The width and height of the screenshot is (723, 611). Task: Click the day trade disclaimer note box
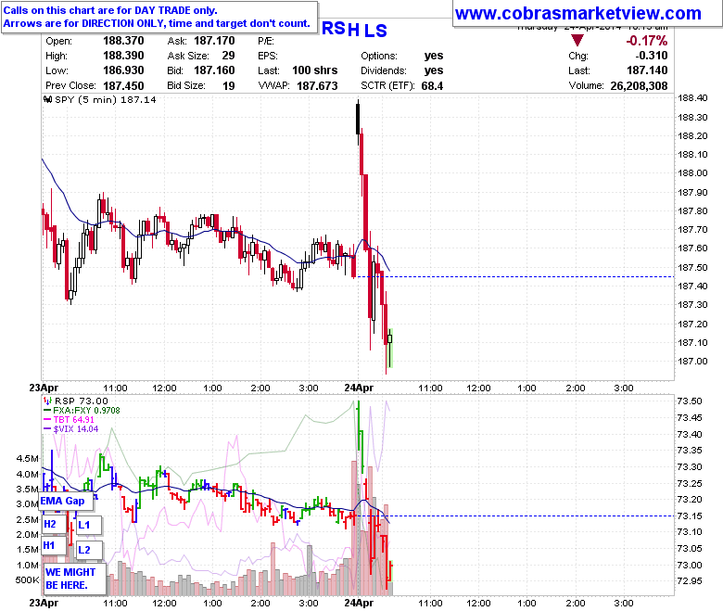point(159,17)
